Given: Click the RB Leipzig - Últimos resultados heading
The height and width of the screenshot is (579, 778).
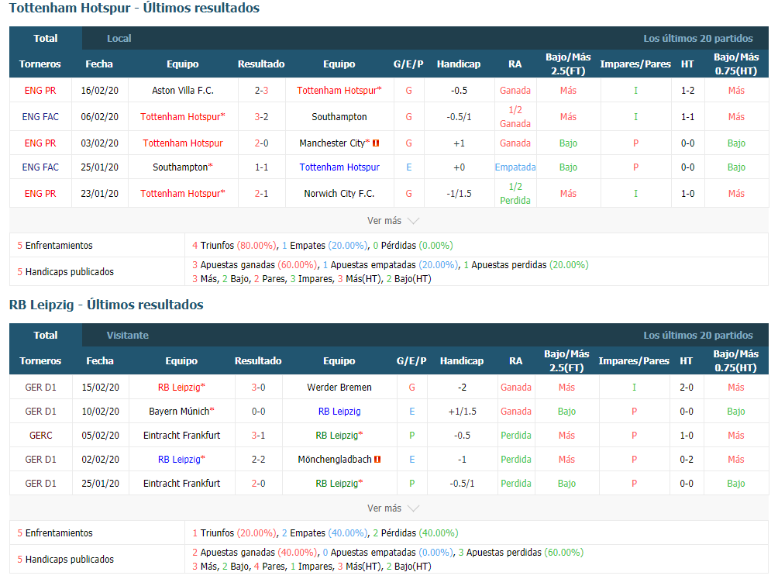Looking at the screenshot, I should click(106, 305).
